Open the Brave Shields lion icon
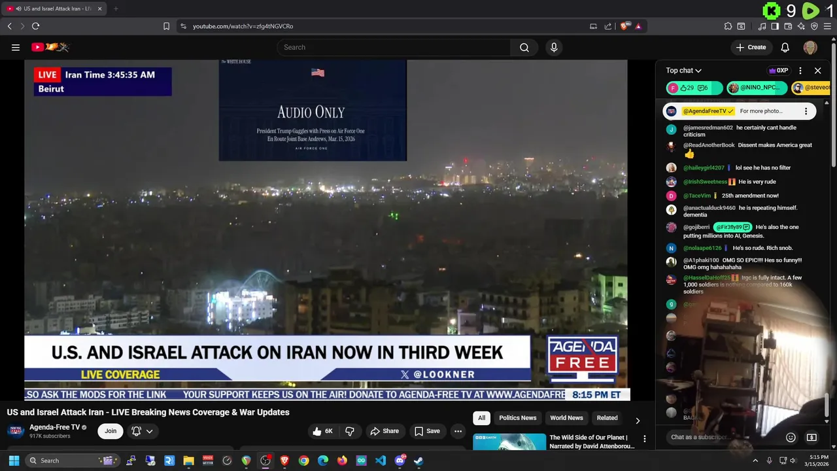Viewport: 837px width, 471px height. (625, 26)
